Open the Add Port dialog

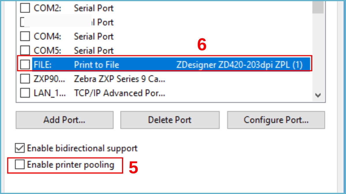pos(64,120)
